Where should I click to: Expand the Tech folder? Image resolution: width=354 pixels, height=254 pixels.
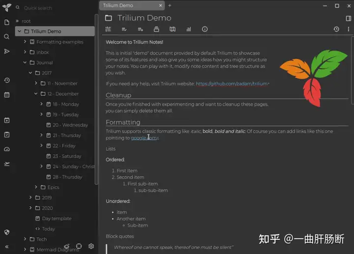[25, 239]
